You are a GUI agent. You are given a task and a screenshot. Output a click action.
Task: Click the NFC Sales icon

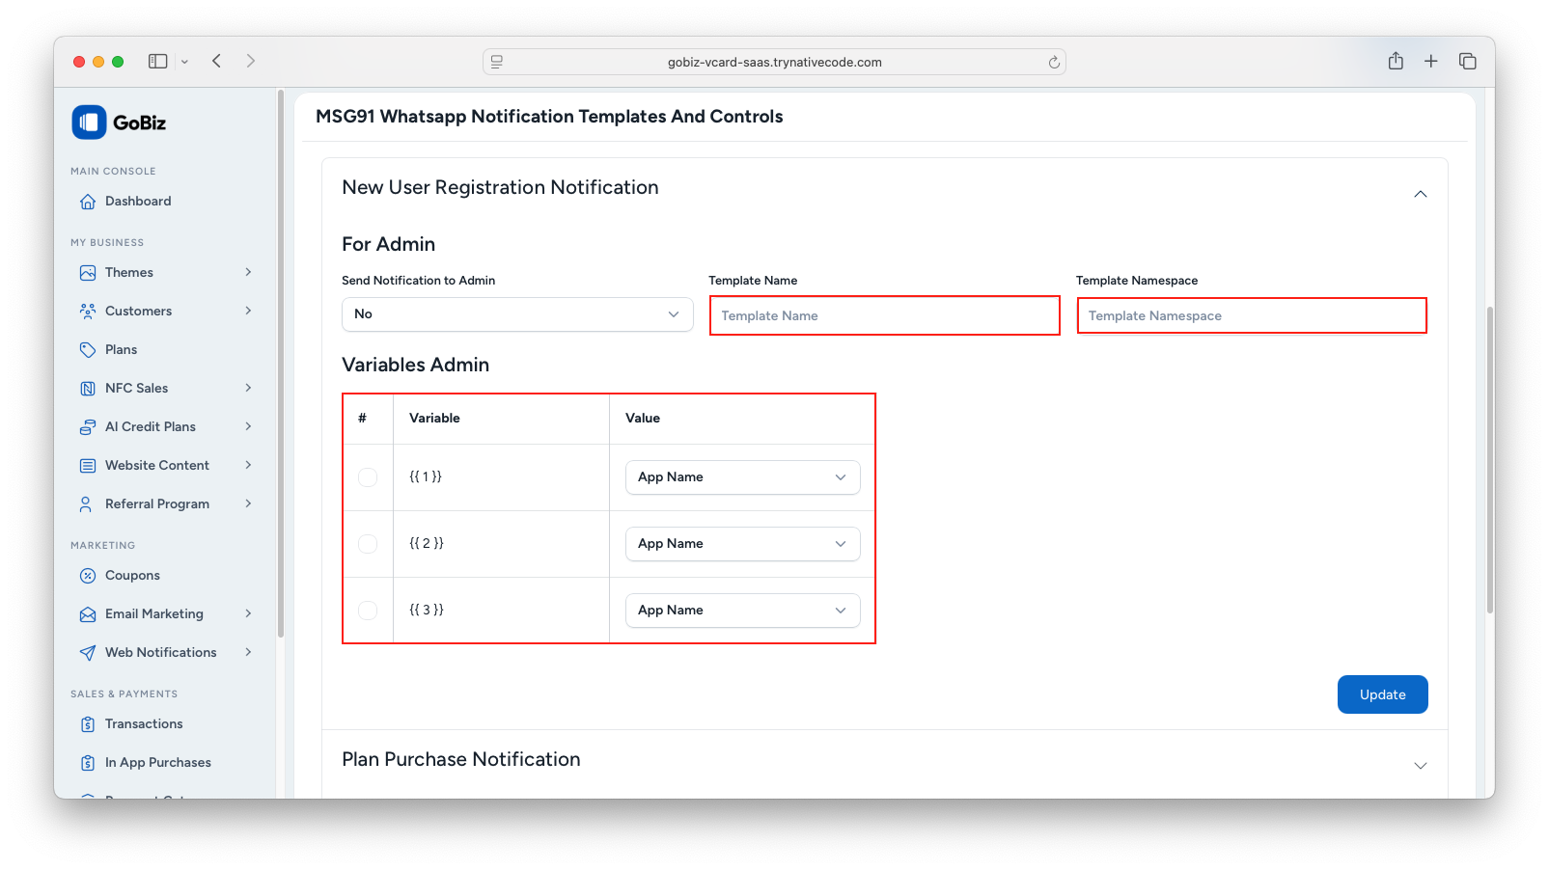pos(88,389)
